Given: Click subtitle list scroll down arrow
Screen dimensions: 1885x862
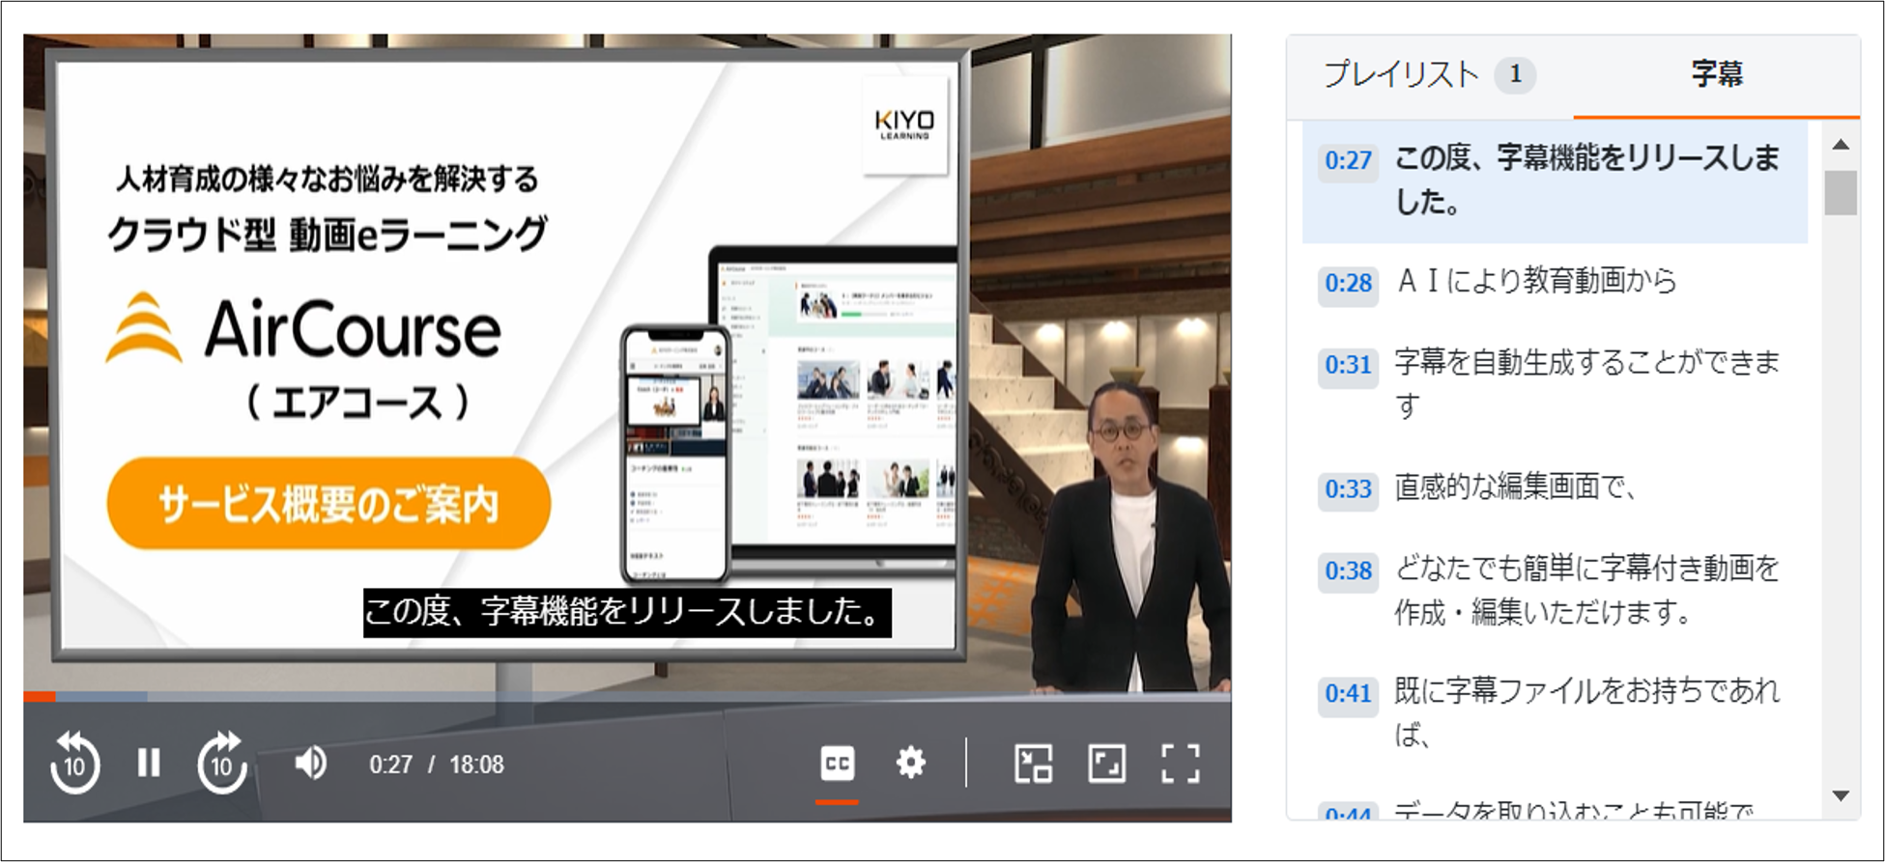Looking at the screenshot, I should coord(1841,796).
